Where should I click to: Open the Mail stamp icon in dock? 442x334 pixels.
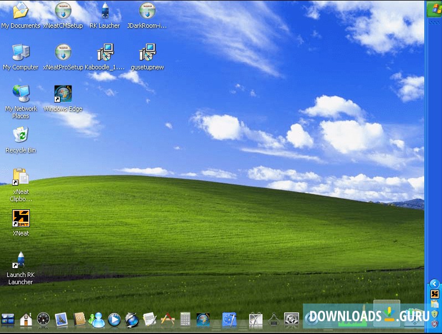tap(61, 319)
